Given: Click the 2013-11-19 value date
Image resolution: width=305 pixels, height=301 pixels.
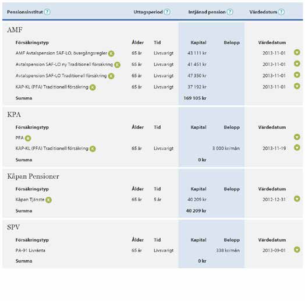Looking at the screenshot, I should 274,148.
